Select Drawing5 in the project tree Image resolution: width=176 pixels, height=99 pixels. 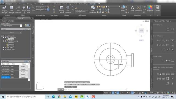tap(11, 44)
